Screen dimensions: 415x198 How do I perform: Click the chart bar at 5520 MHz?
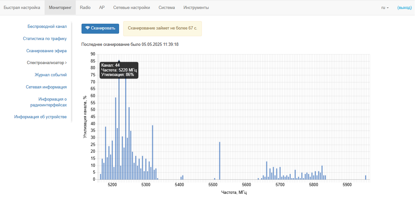click(220, 161)
